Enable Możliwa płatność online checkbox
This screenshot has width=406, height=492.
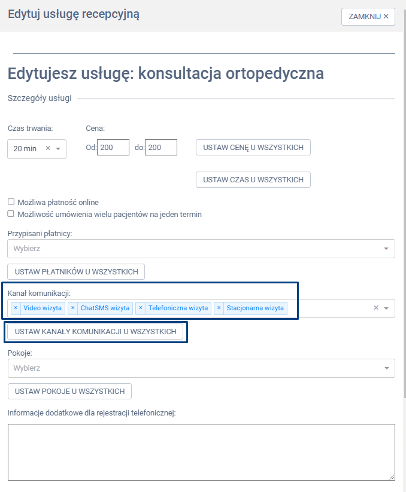pyautogui.click(x=11, y=202)
